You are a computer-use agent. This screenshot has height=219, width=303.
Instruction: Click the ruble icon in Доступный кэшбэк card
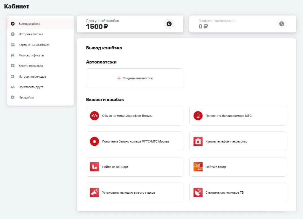click(x=169, y=24)
